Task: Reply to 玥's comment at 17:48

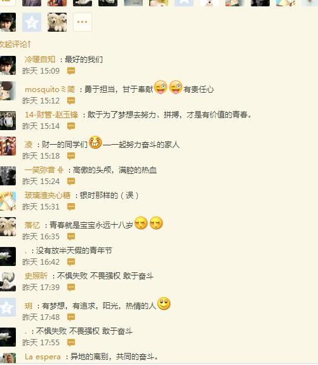Action: [x=71, y=317]
